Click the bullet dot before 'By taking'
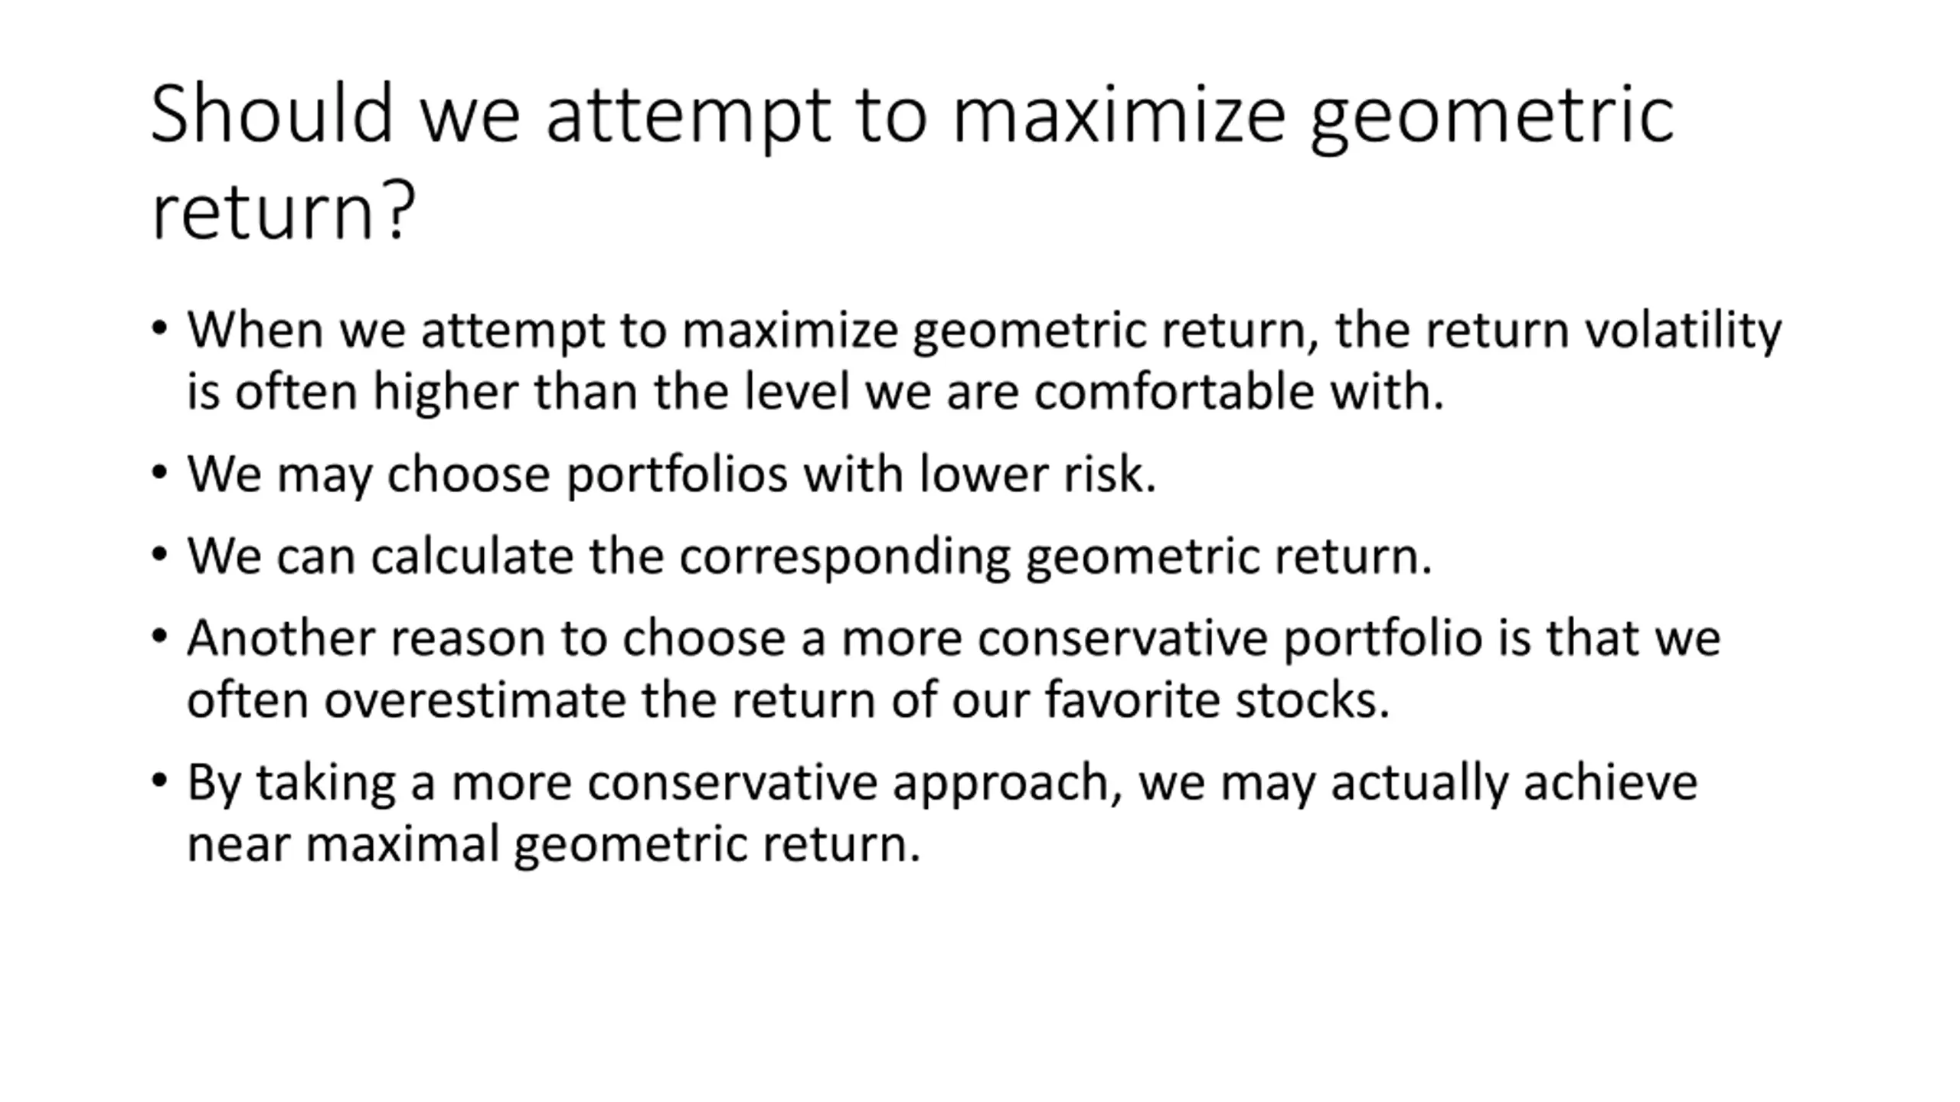The height and width of the screenshot is (1102, 1960). click(x=159, y=781)
